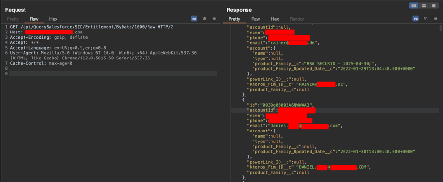Switch to Response Raw tab
Image resolution: width=443 pixels, height=182 pixels.
[x=255, y=19]
